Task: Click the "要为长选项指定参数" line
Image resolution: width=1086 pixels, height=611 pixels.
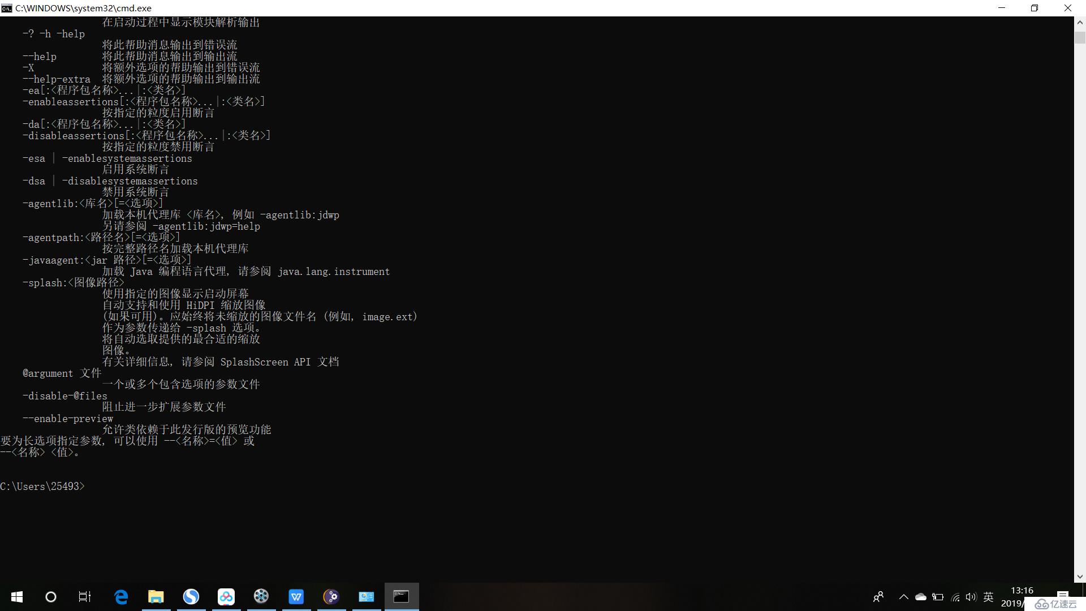Action: coord(127,441)
